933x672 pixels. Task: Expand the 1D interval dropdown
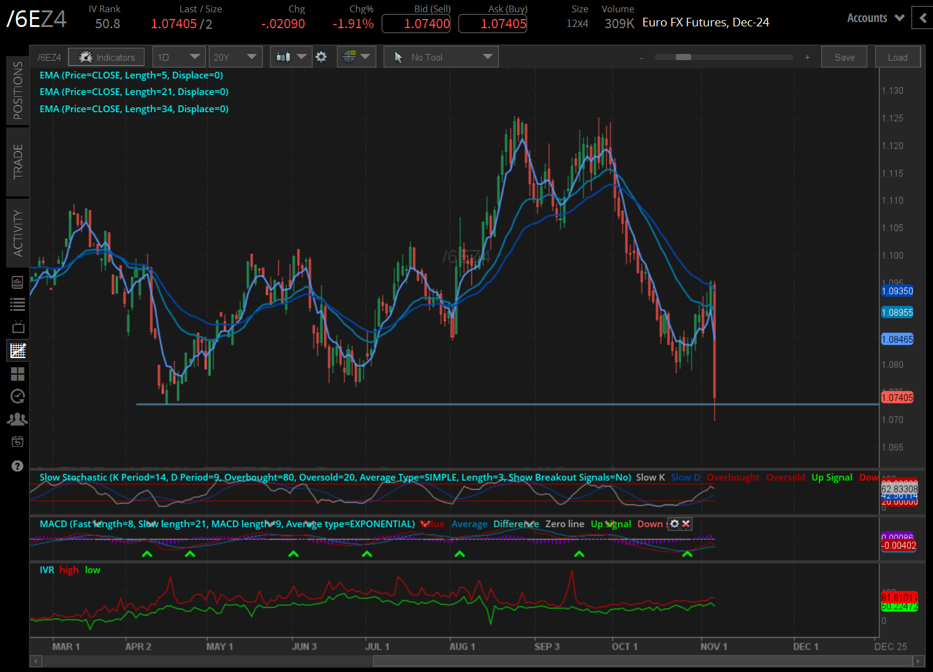point(178,57)
